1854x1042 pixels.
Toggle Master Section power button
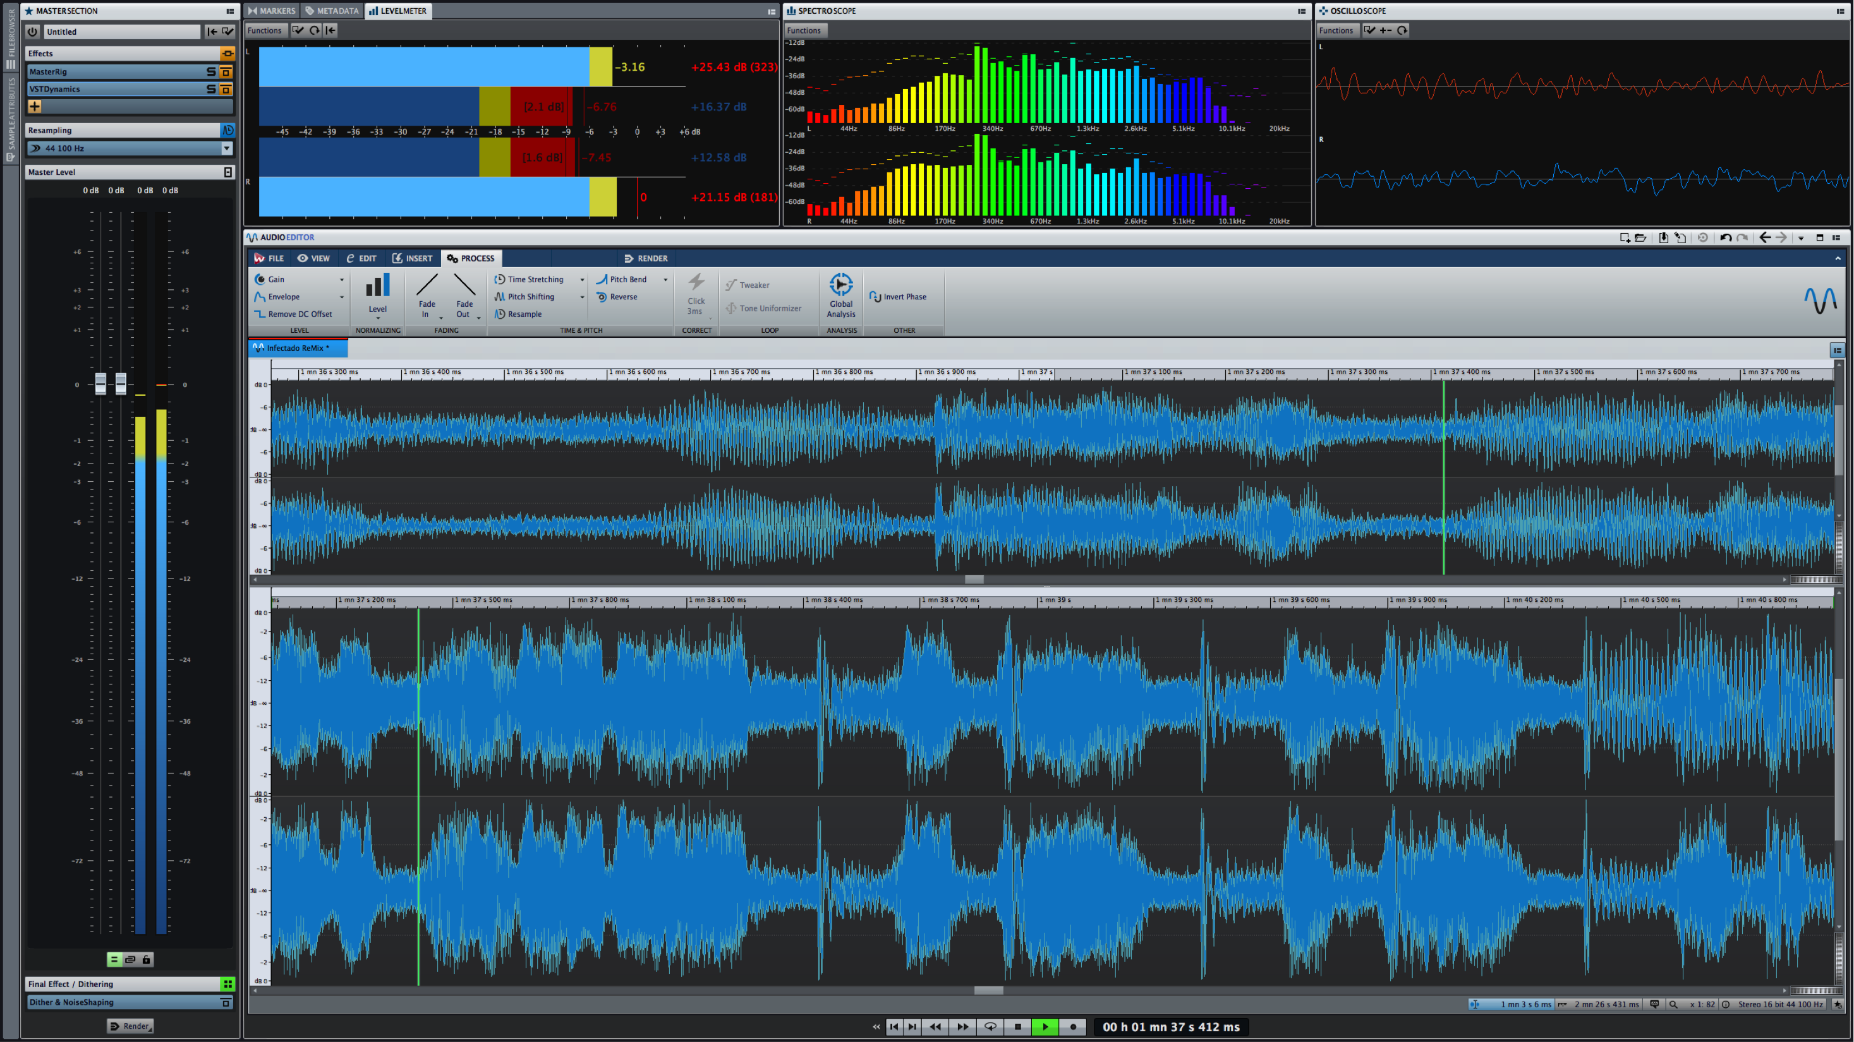pos(32,32)
